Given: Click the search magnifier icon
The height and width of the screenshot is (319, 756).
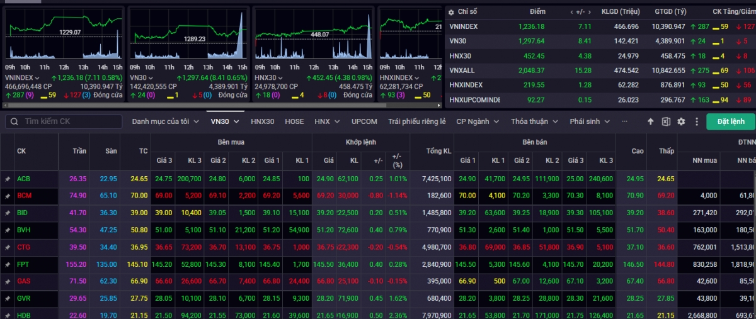Looking at the screenshot, I should [14, 121].
